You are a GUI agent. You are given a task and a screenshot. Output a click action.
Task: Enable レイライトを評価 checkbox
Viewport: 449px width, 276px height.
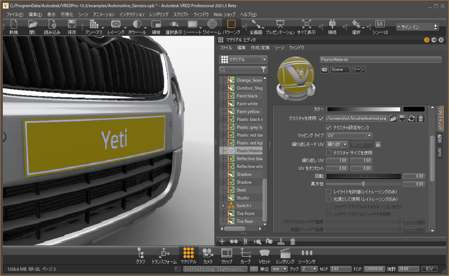tap(329, 191)
